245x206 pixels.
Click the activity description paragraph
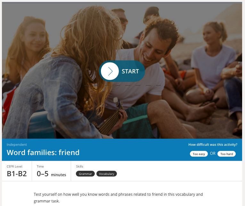coord(118,198)
